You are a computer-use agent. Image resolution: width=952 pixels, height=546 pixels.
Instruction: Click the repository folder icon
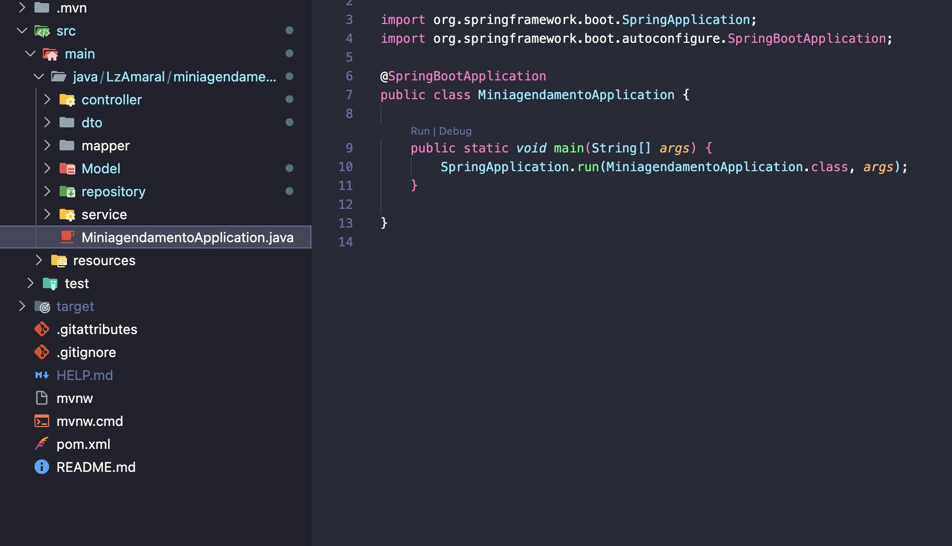(x=67, y=192)
